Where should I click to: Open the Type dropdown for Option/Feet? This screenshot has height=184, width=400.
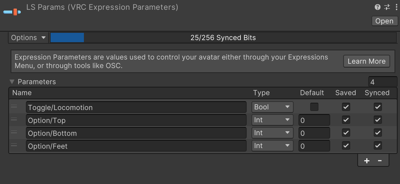(x=273, y=146)
